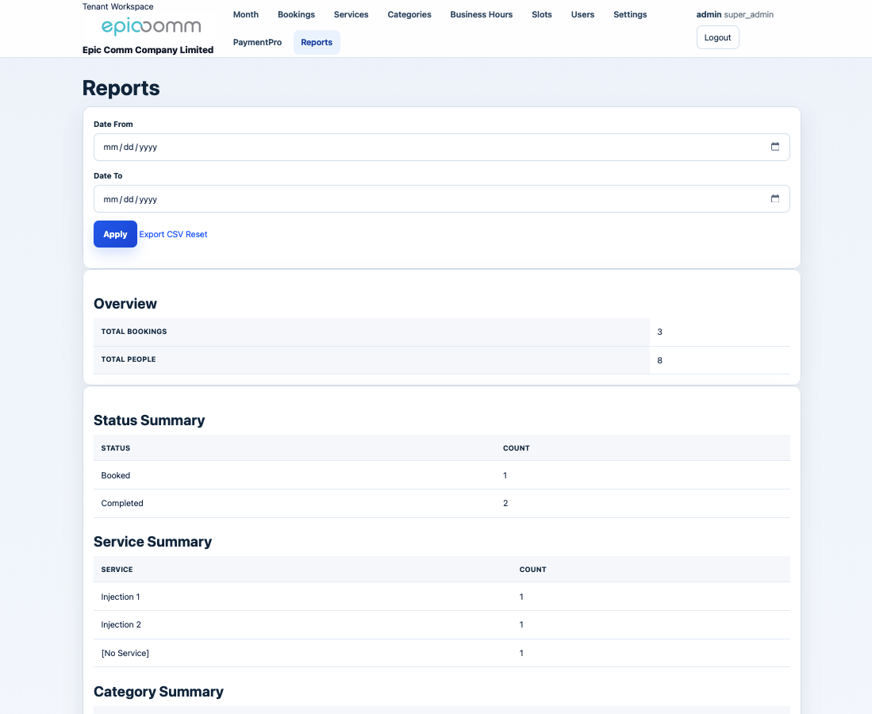Click the Export CSV link
The width and height of the screenshot is (872, 714).
[x=161, y=234]
